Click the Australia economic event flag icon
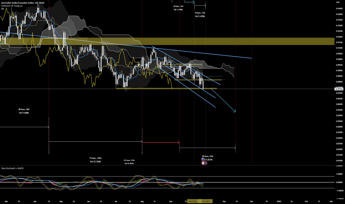The height and width of the screenshot is (204, 345). pyautogui.click(x=203, y=159)
